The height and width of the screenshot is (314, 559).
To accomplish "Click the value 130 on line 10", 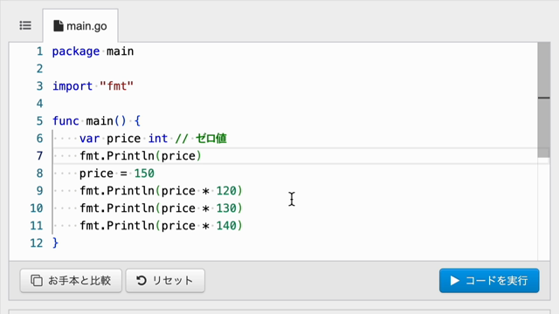I will coord(226,208).
